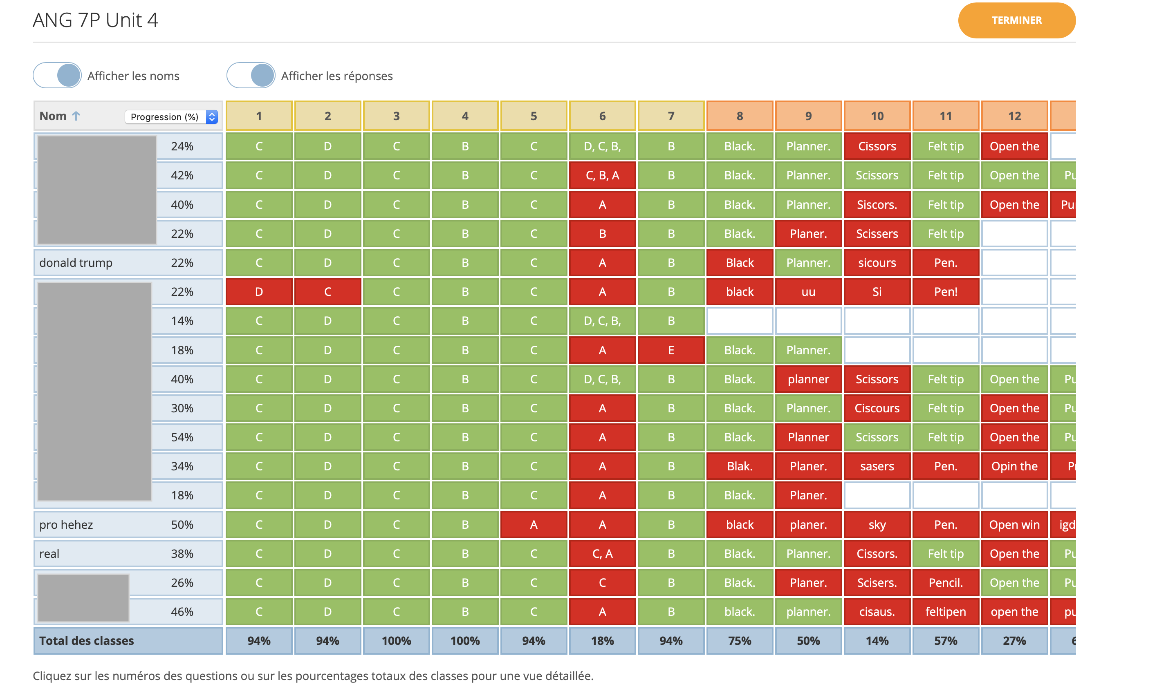The image size is (1166, 689).
Task: Click the 18% class total for question 6
Action: tap(602, 641)
